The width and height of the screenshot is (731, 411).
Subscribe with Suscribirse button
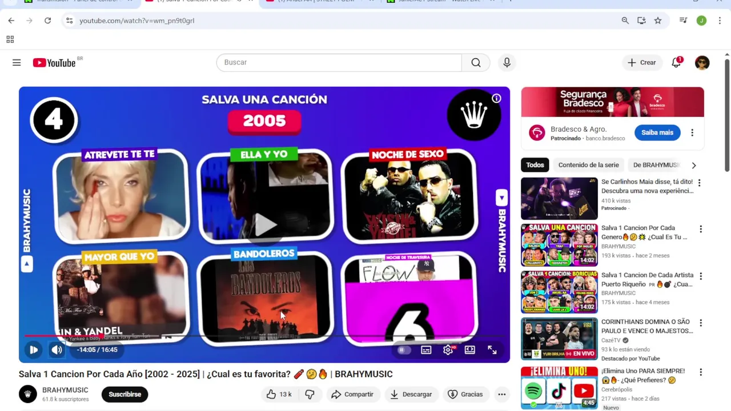coord(124,394)
